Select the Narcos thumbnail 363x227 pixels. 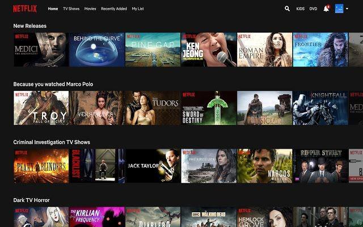pos(265,166)
